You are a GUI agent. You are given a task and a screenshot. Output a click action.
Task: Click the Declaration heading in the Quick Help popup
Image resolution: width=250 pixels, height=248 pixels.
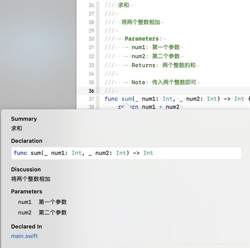coord(27,141)
